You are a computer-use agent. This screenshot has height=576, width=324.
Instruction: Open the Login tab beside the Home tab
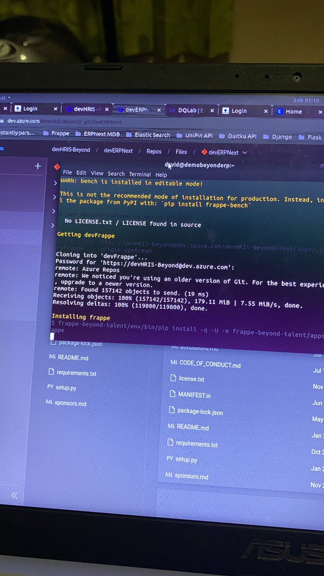pos(239,110)
